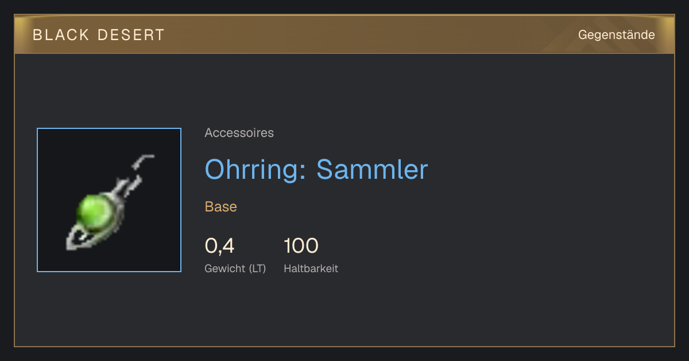Image resolution: width=689 pixels, height=361 pixels.
Task: Click the 100 durability value
Action: click(301, 246)
